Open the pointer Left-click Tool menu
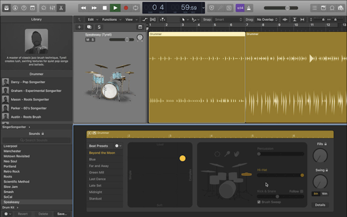The height and width of the screenshot is (217, 347). (x=185, y=20)
